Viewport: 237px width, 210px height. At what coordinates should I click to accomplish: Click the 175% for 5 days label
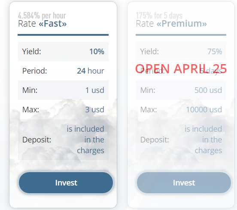click(x=159, y=15)
